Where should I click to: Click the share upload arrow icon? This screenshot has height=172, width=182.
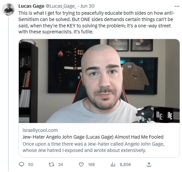click(149, 164)
